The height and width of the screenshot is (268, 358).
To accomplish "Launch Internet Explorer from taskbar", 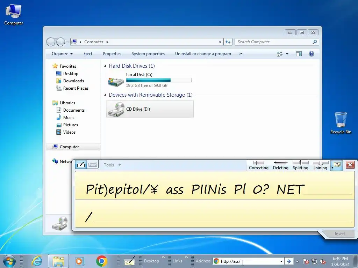I will point(37,261).
